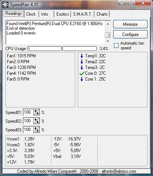153x176 pixels.
Task: Click the down arrow icon beside Core 1
Action: 82,79
